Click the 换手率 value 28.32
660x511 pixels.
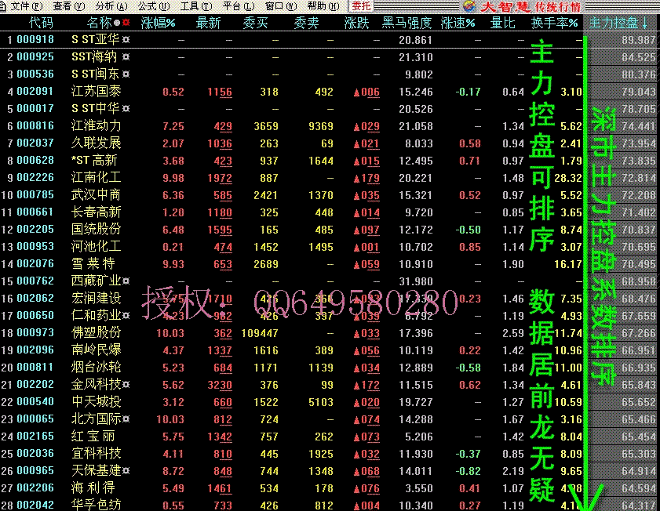tap(568, 178)
